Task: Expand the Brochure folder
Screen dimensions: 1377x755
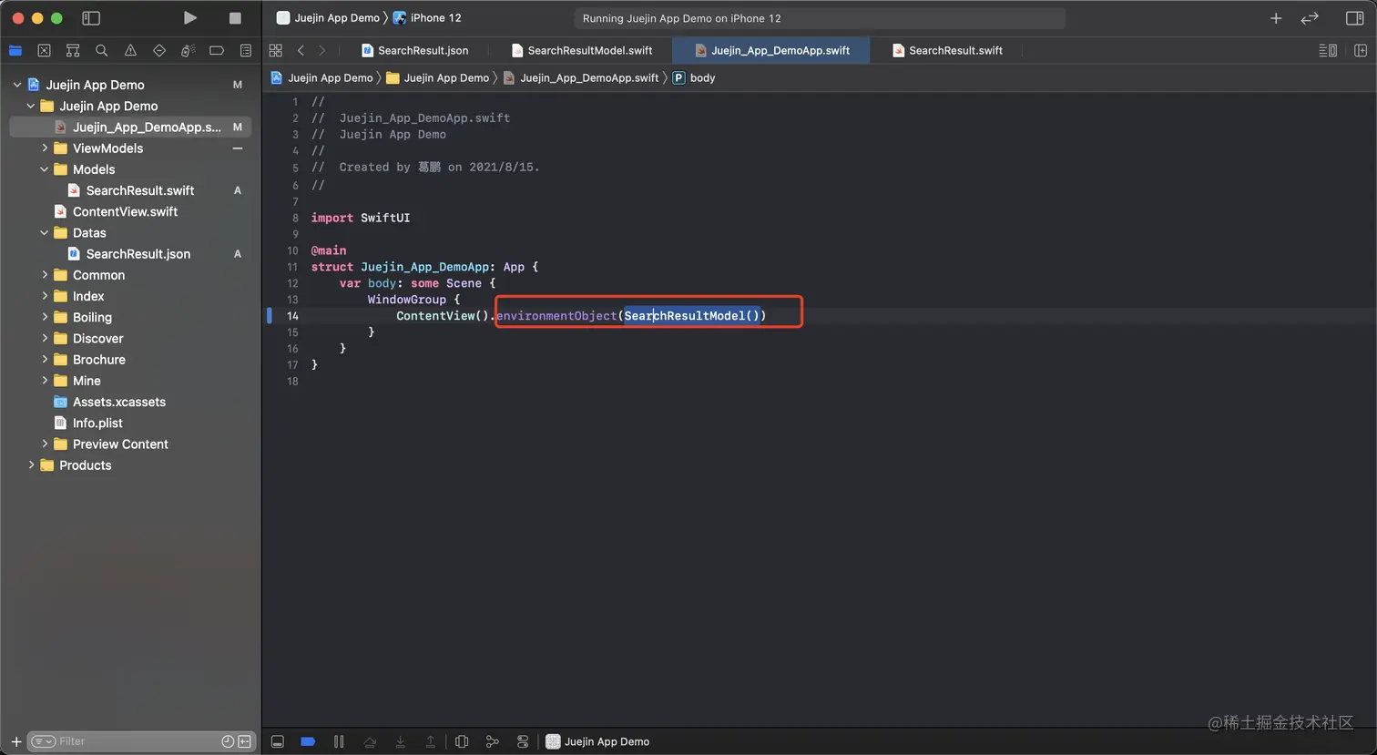Action: (44, 359)
